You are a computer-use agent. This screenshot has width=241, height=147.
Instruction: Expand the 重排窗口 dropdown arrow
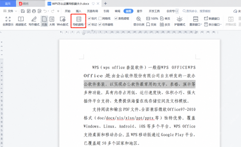point(201,24)
